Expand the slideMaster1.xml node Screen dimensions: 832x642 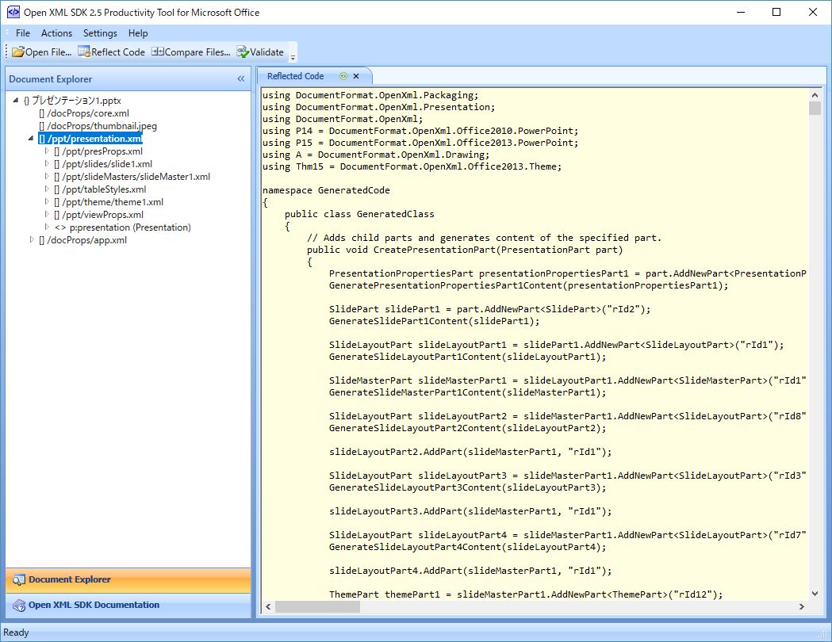[47, 177]
